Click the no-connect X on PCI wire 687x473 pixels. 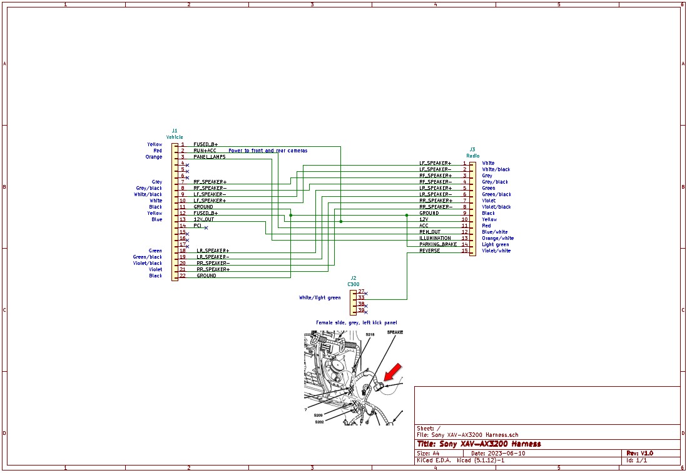(x=206, y=228)
